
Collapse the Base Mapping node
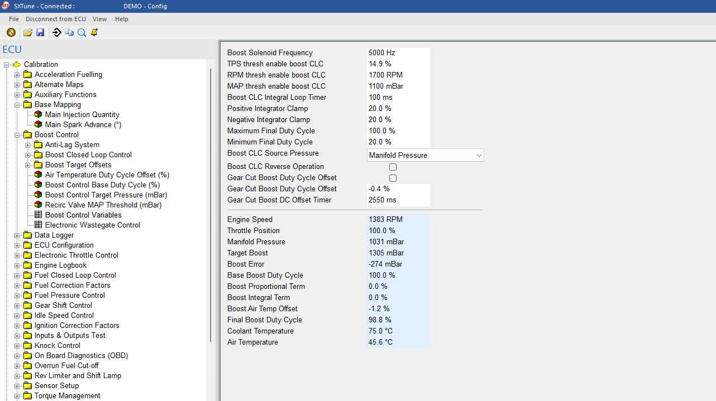coord(17,104)
